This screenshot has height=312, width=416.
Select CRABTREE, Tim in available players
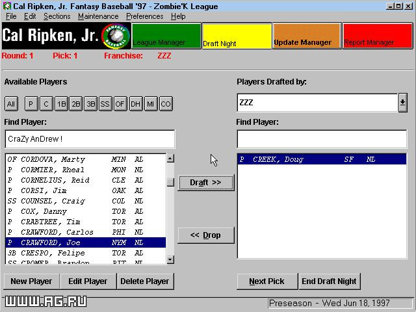tap(86, 222)
